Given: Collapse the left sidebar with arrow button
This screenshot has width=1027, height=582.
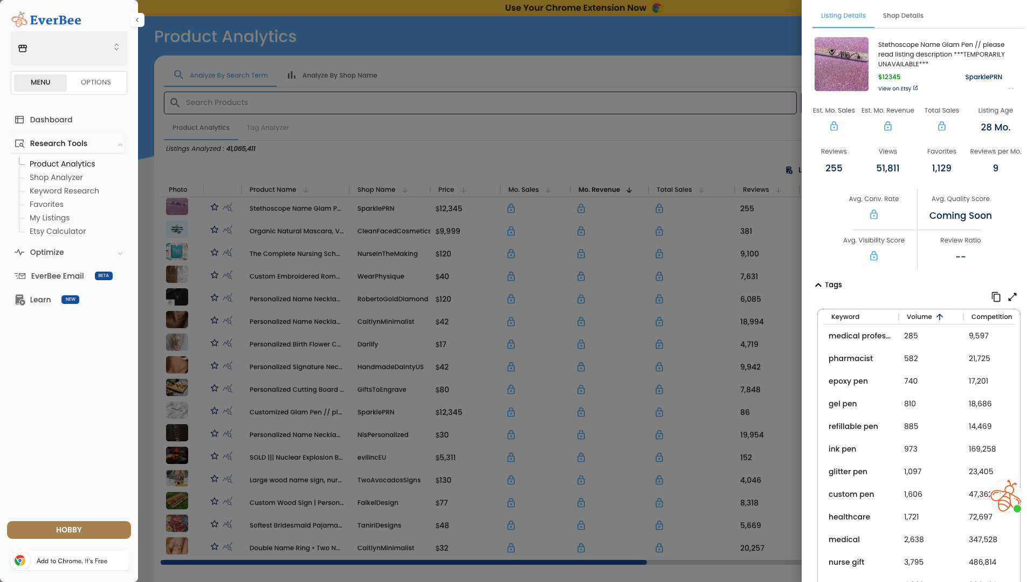Looking at the screenshot, I should click(x=137, y=20).
